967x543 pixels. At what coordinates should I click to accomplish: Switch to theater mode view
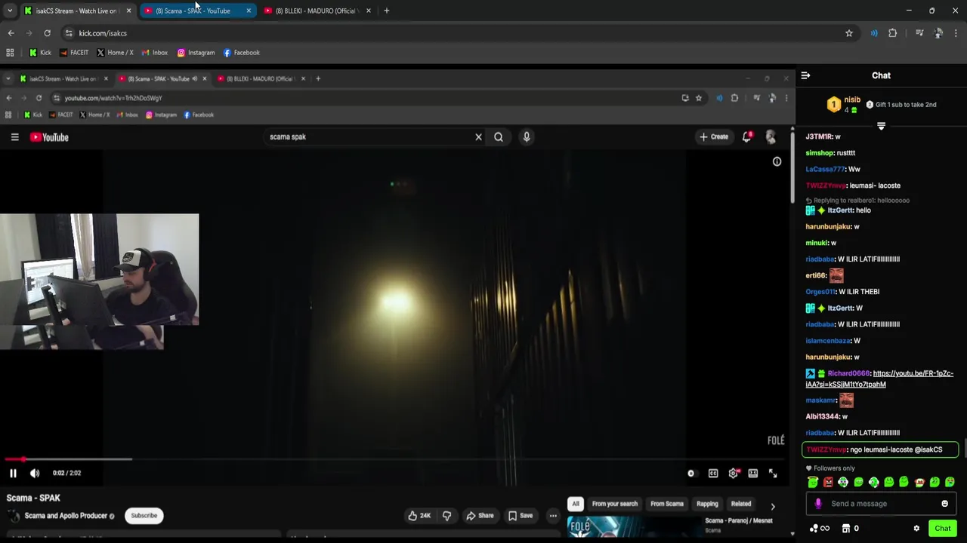point(753,473)
